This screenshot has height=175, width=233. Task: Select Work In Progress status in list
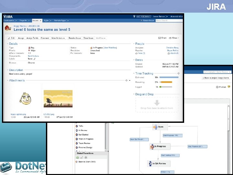coord(86,139)
